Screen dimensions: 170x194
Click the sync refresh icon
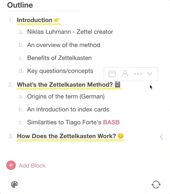[156, 184]
